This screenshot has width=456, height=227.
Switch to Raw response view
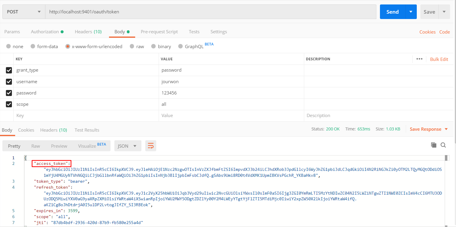(35, 146)
